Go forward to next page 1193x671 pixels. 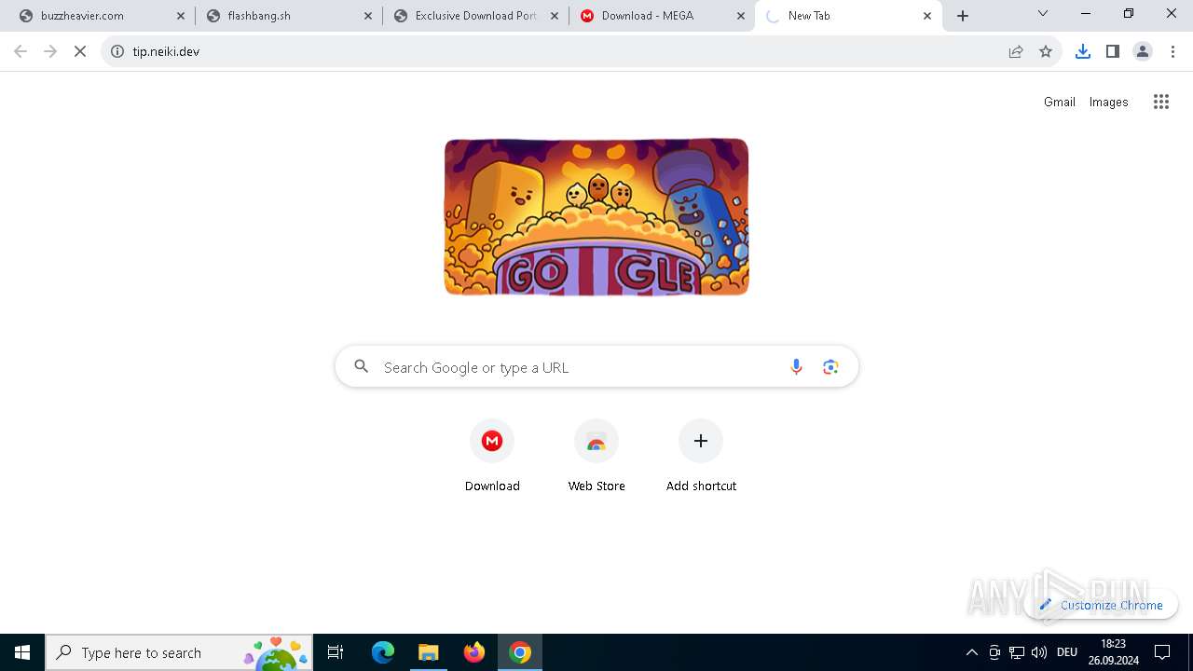[50, 51]
